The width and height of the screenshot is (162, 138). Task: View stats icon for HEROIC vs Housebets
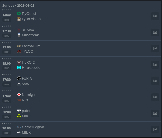(155, 65)
